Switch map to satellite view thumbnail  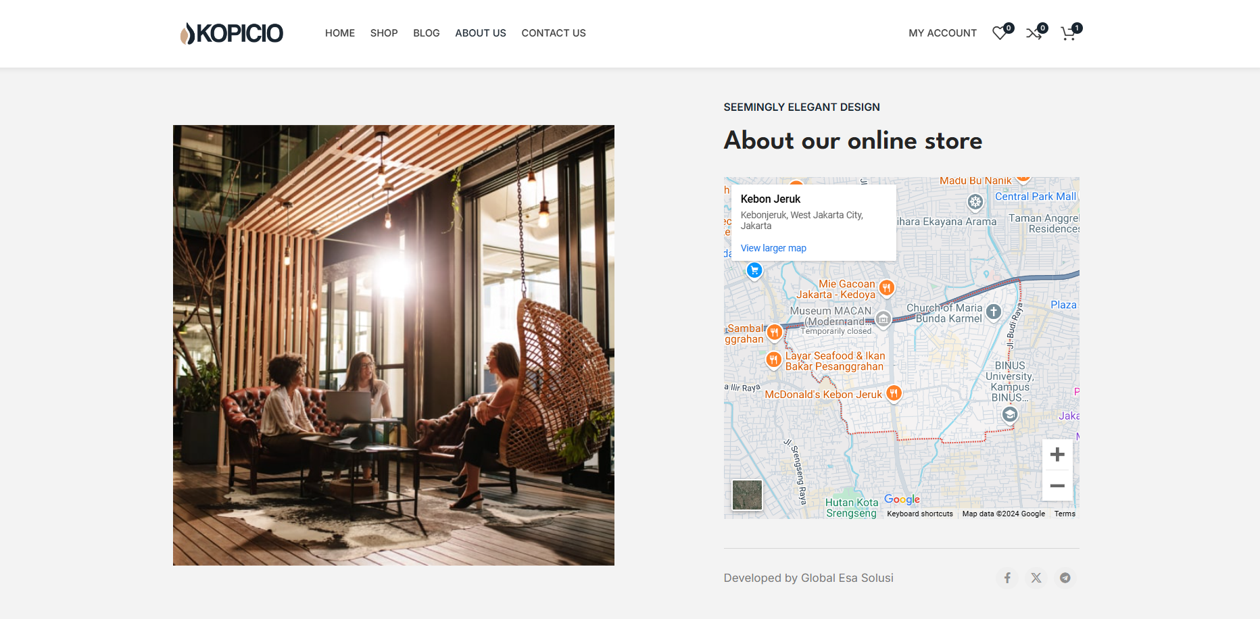coord(747,495)
